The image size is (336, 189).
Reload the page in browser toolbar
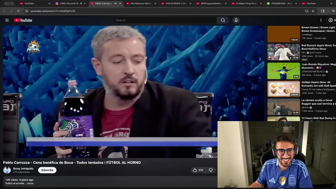(18, 11)
